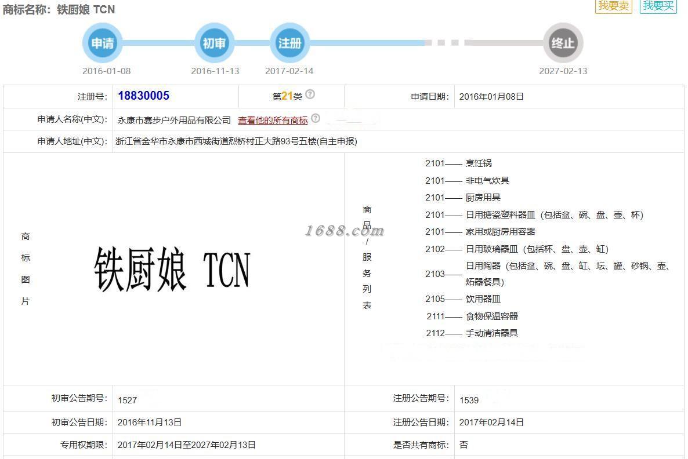This screenshot has height=459, width=688.
Task: Click the goods item 饮用器皿
Action: click(483, 299)
